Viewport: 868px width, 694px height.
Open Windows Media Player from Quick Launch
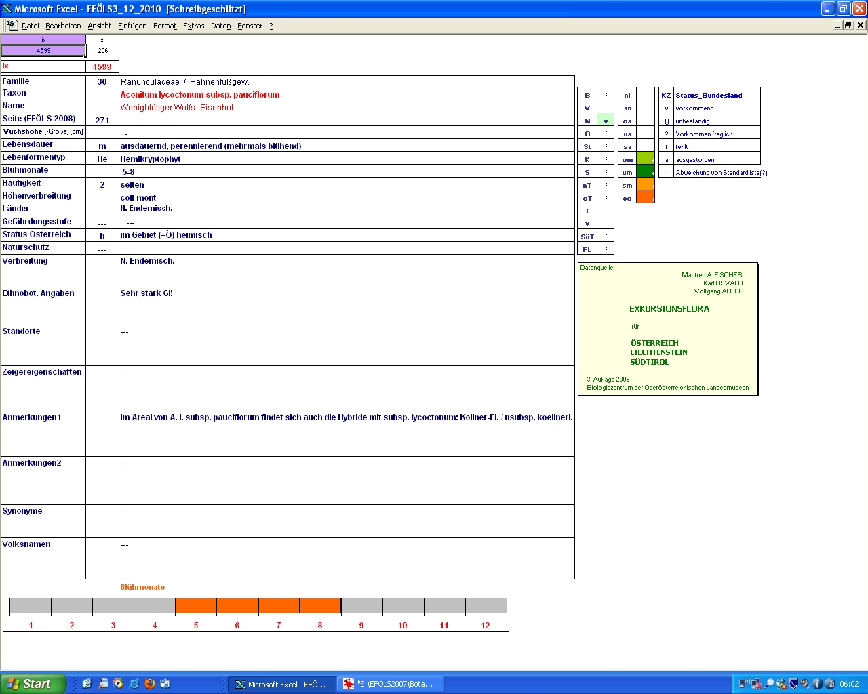pyautogui.click(x=118, y=684)
